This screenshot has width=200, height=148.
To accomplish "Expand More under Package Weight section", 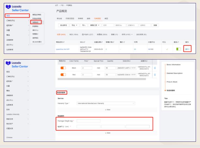I will [108, 133].
